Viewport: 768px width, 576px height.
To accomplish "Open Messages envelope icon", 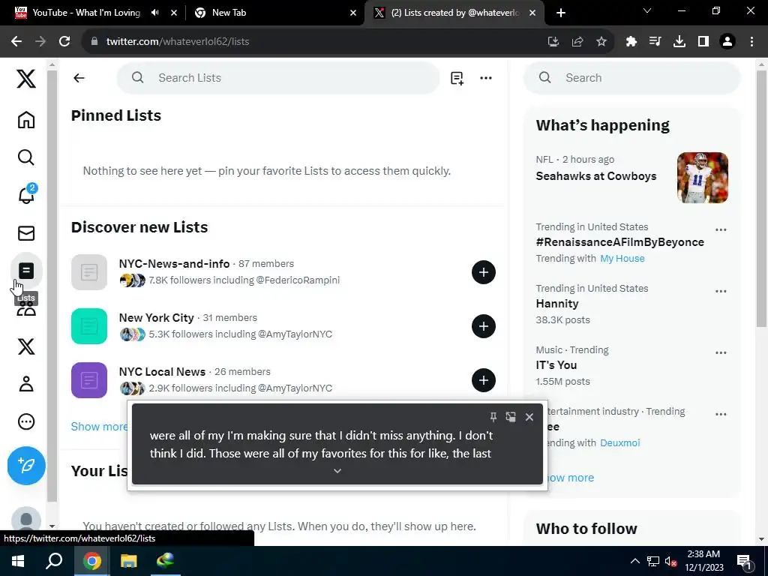I will [x=26, y=233].
